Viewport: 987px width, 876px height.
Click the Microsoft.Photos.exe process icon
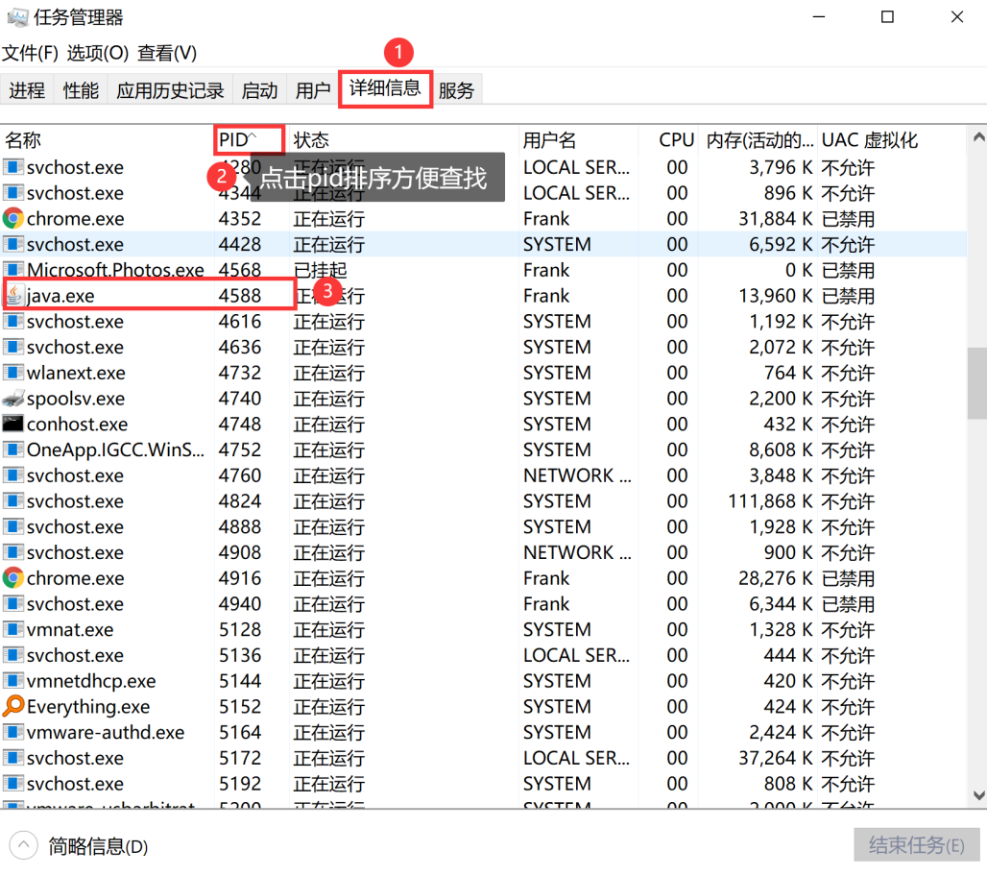click(x=13, y=270)
